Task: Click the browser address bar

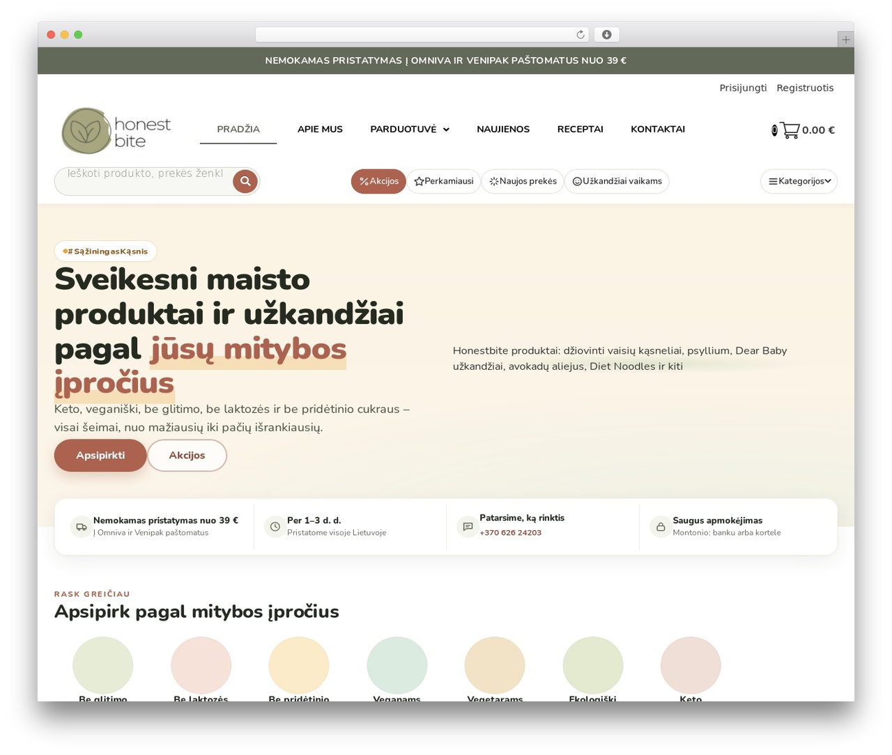Action: point(422,35)
